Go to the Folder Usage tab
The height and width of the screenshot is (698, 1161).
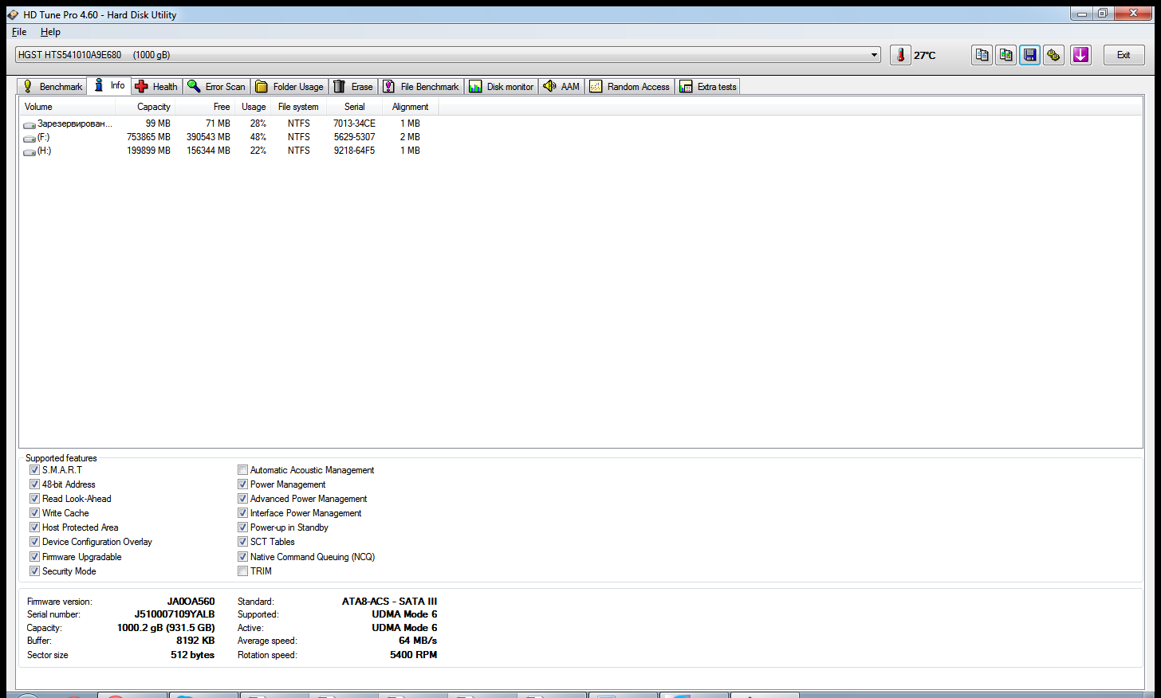(x=289, y=86)
